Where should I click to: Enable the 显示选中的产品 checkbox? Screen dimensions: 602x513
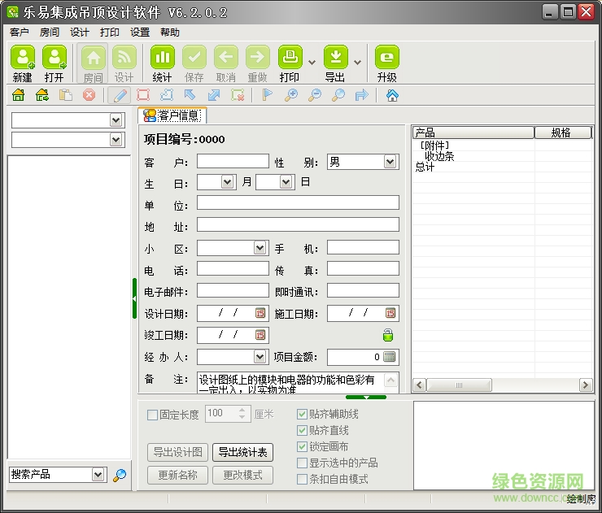click(303, 463)
